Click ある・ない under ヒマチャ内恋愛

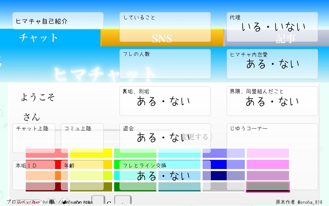(273, 64)
